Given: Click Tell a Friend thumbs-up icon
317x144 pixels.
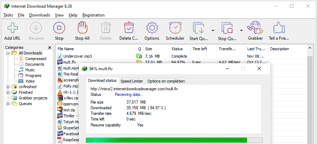Looking at the screenshot, I should (x=279, y=28).
